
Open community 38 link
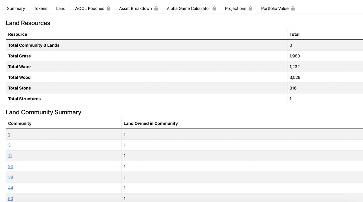[x=10, y=177]
